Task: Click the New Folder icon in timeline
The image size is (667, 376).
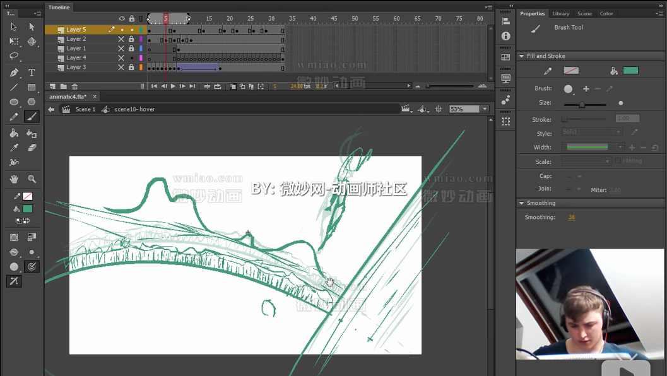Action: tap(63, 86)
